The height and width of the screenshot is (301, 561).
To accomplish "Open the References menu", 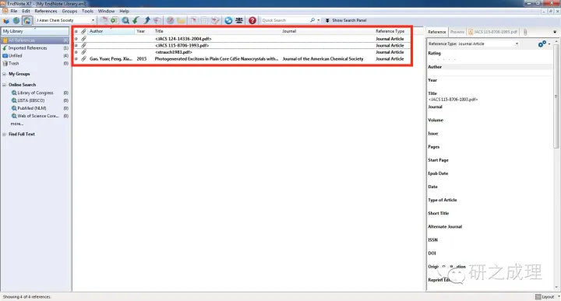I will (x=46, y=11).
